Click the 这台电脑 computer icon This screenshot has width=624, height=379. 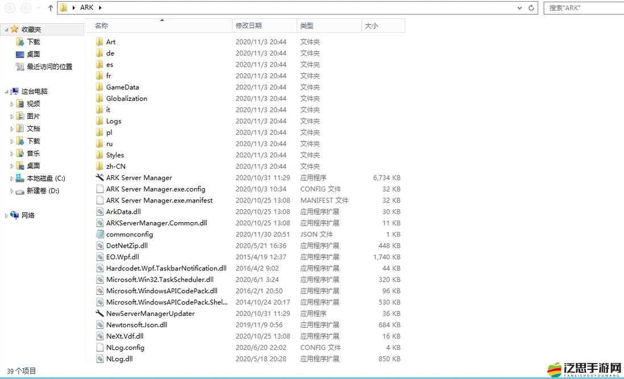(15, 91)
